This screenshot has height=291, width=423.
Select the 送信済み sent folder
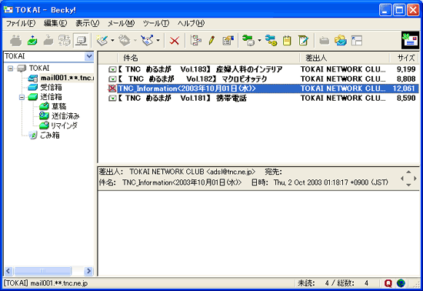(x=65, y=116)
